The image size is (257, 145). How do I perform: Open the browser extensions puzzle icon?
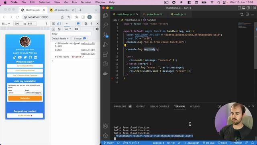77,17
